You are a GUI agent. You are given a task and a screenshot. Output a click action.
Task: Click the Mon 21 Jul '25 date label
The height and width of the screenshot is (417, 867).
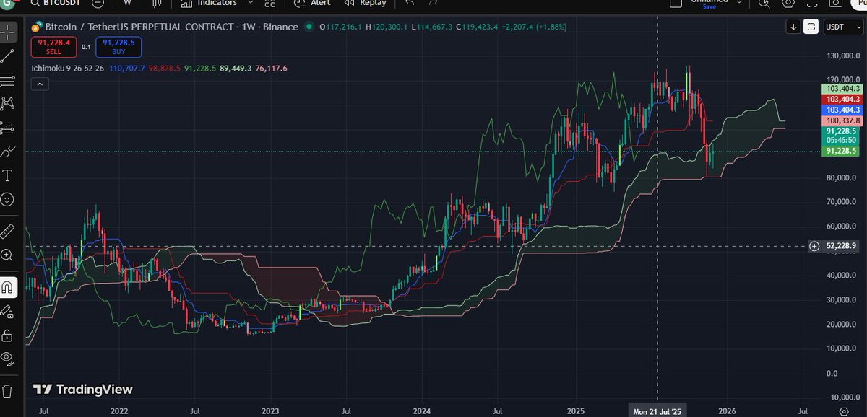point(657,411)
